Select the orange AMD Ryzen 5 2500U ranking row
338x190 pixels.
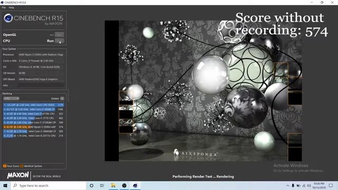[x=33, y=127]
